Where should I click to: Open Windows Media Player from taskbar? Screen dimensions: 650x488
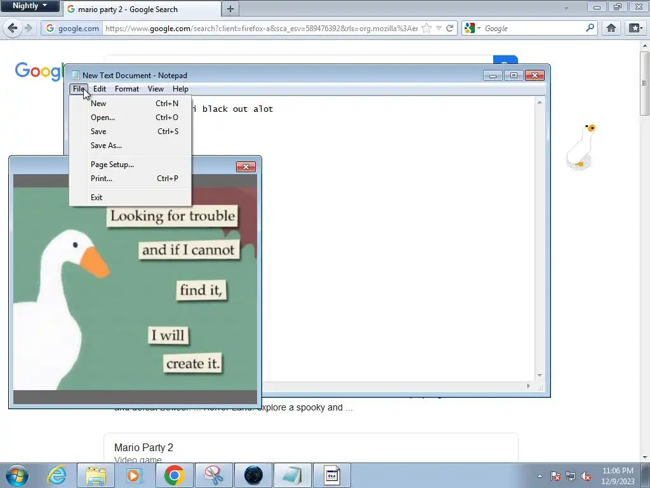pos(135,475)
